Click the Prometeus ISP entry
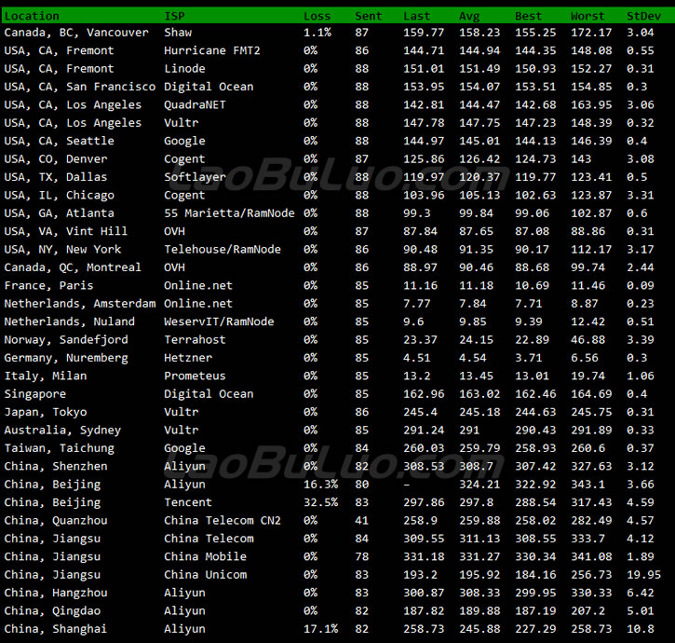The width and height of the screenshot is (675, 643). (x=195, y=376)
